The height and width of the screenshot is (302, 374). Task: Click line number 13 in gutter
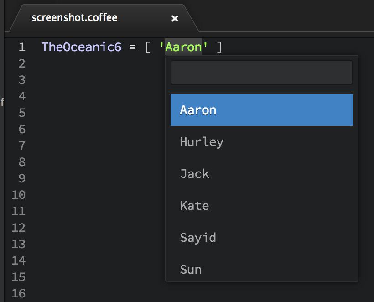point(18,244)
